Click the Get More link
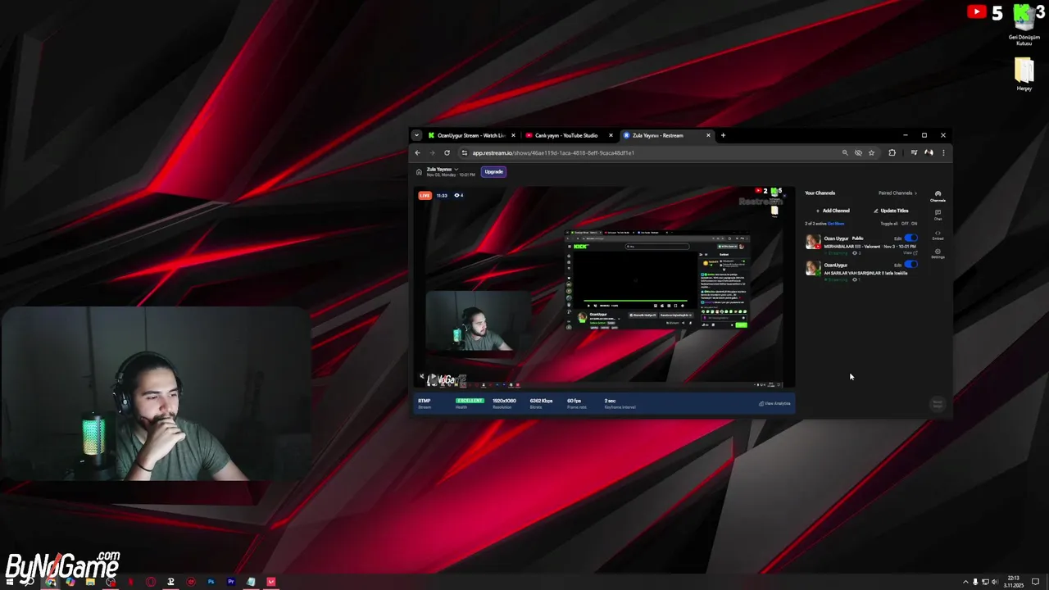1049x590 pixels. (x=836, y=224)
